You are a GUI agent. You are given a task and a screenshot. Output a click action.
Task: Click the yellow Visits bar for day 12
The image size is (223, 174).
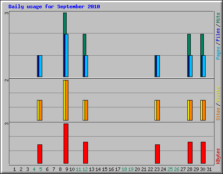pyautogui.click(x=84, y=110)
